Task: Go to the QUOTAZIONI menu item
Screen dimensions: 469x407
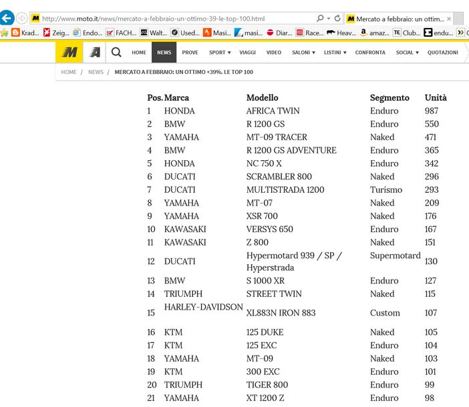Action: [x=442, y=52]
